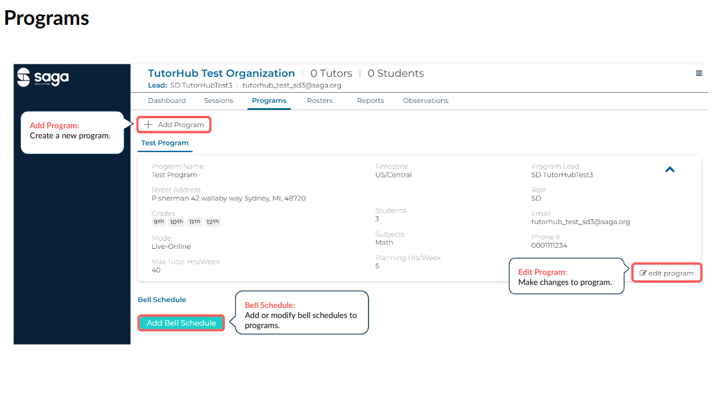Screen dimensions: 720x402
Task: Click the Live-Online mode value
Action: tap(171, 247)
